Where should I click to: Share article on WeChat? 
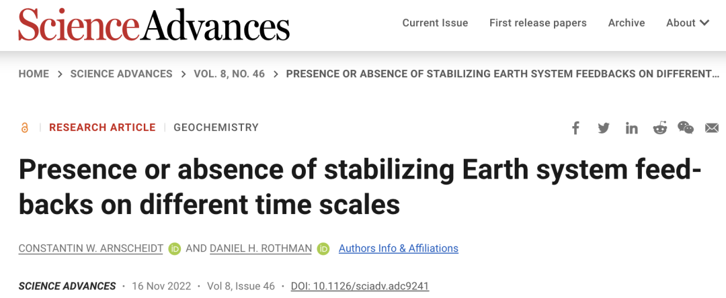(686, 128)
